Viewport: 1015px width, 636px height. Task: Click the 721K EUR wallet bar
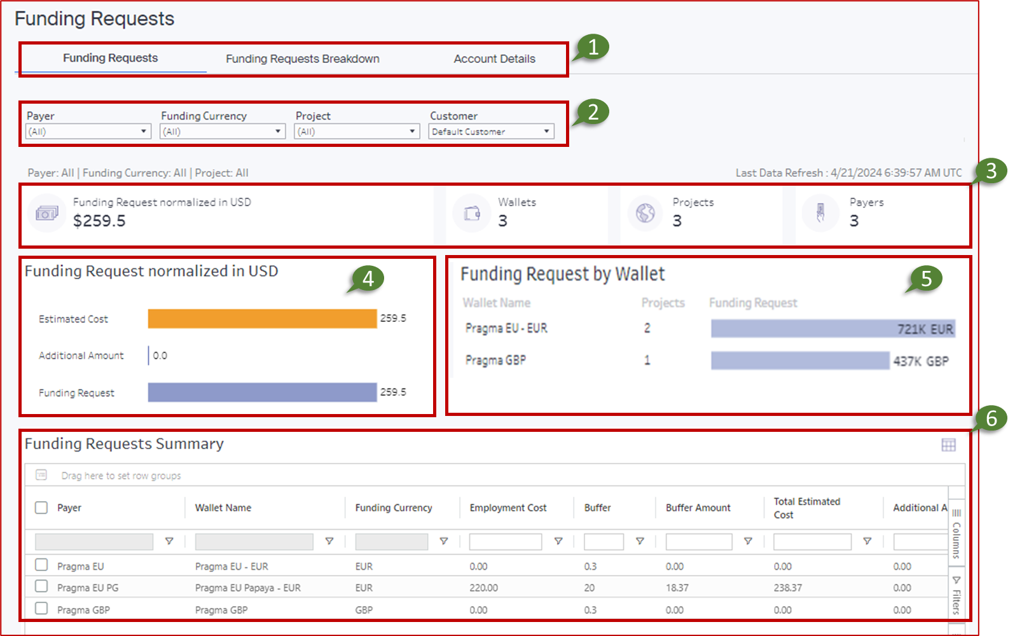pos(833,329)
